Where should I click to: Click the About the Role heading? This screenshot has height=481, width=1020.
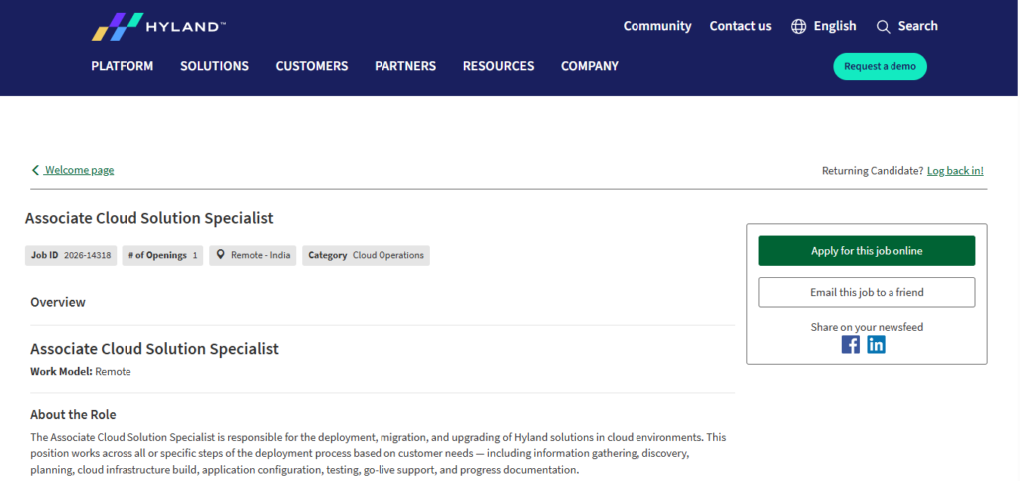tap(73, 414)
